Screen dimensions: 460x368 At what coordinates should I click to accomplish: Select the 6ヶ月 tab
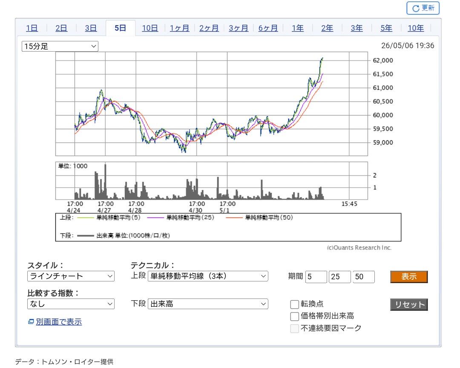[268, 28]
